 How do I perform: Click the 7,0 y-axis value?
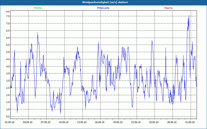8,23
